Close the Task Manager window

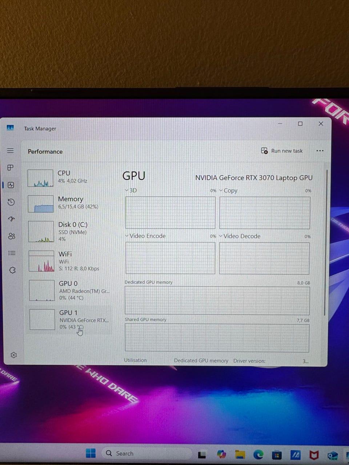[x=321, y=124]
